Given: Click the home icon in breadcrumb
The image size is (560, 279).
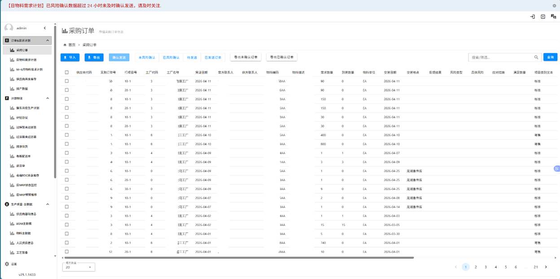Looking at the screenshot, I should (x=65, y=45).
